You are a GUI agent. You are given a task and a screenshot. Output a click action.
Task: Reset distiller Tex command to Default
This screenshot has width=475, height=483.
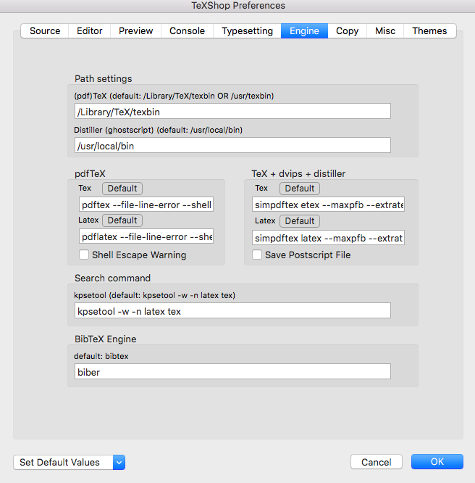(x=300, y=189)
